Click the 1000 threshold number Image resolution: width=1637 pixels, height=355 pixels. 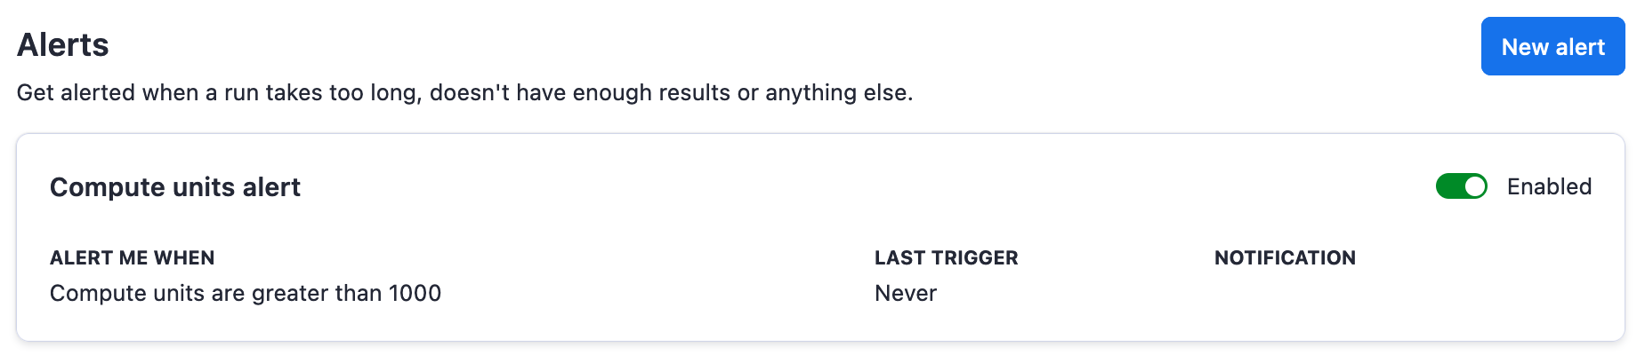[415, 294]
